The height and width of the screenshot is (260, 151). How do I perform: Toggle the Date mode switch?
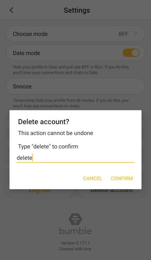point(131,53)
